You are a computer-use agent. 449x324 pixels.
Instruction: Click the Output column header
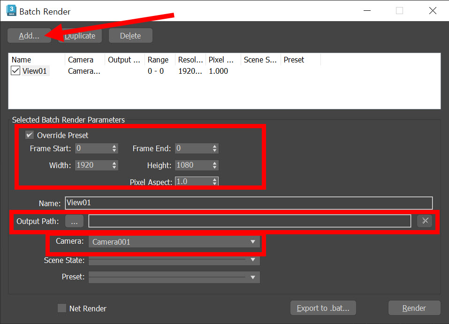point(125,60)
